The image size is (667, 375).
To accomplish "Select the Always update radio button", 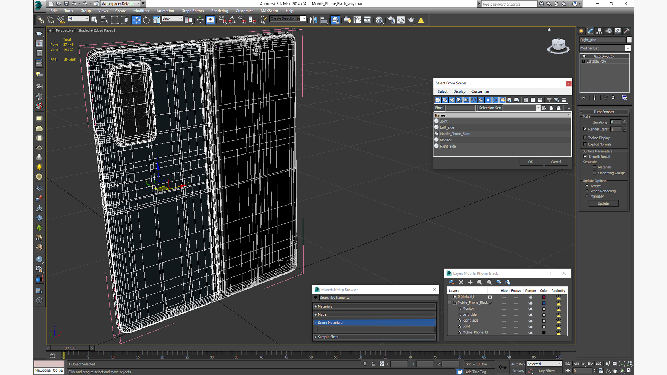I will [x=587, y=186].
